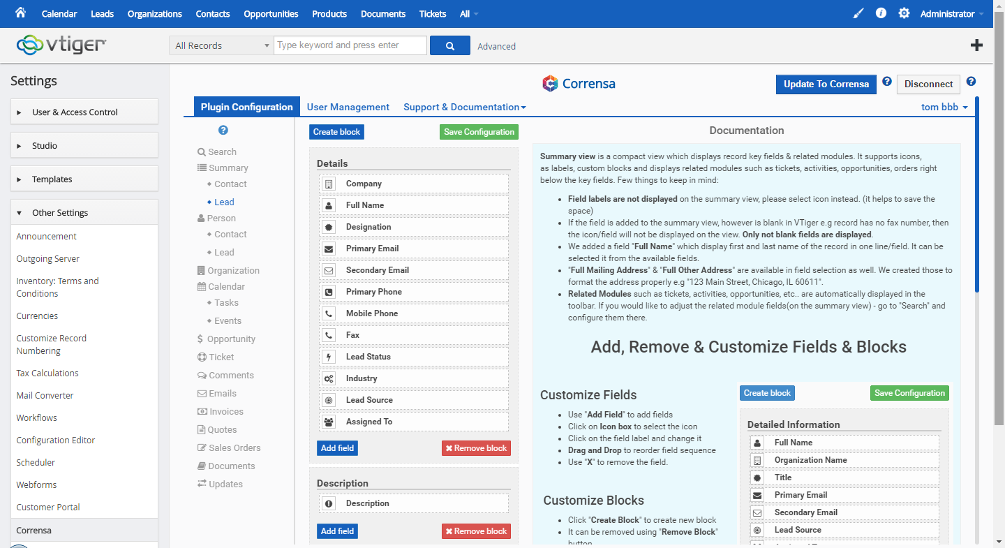Expand User & Access Control section
1005x548 pixels.
(x=84, y=112)
